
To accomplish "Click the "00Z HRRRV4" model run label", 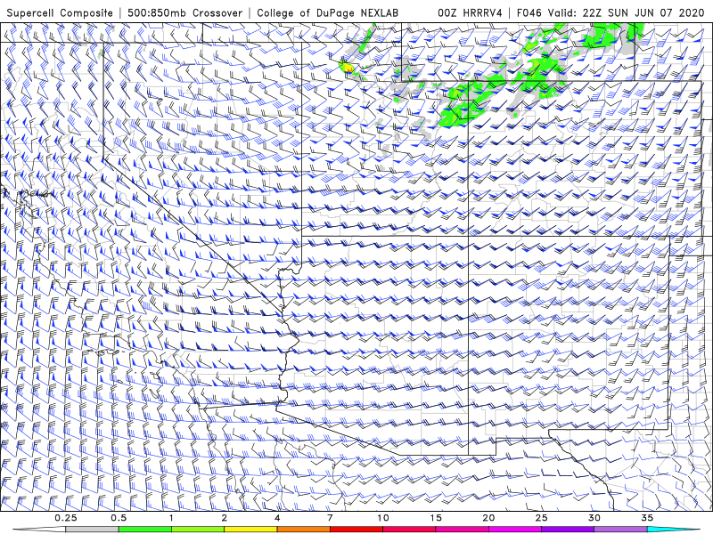I will 470,12.
